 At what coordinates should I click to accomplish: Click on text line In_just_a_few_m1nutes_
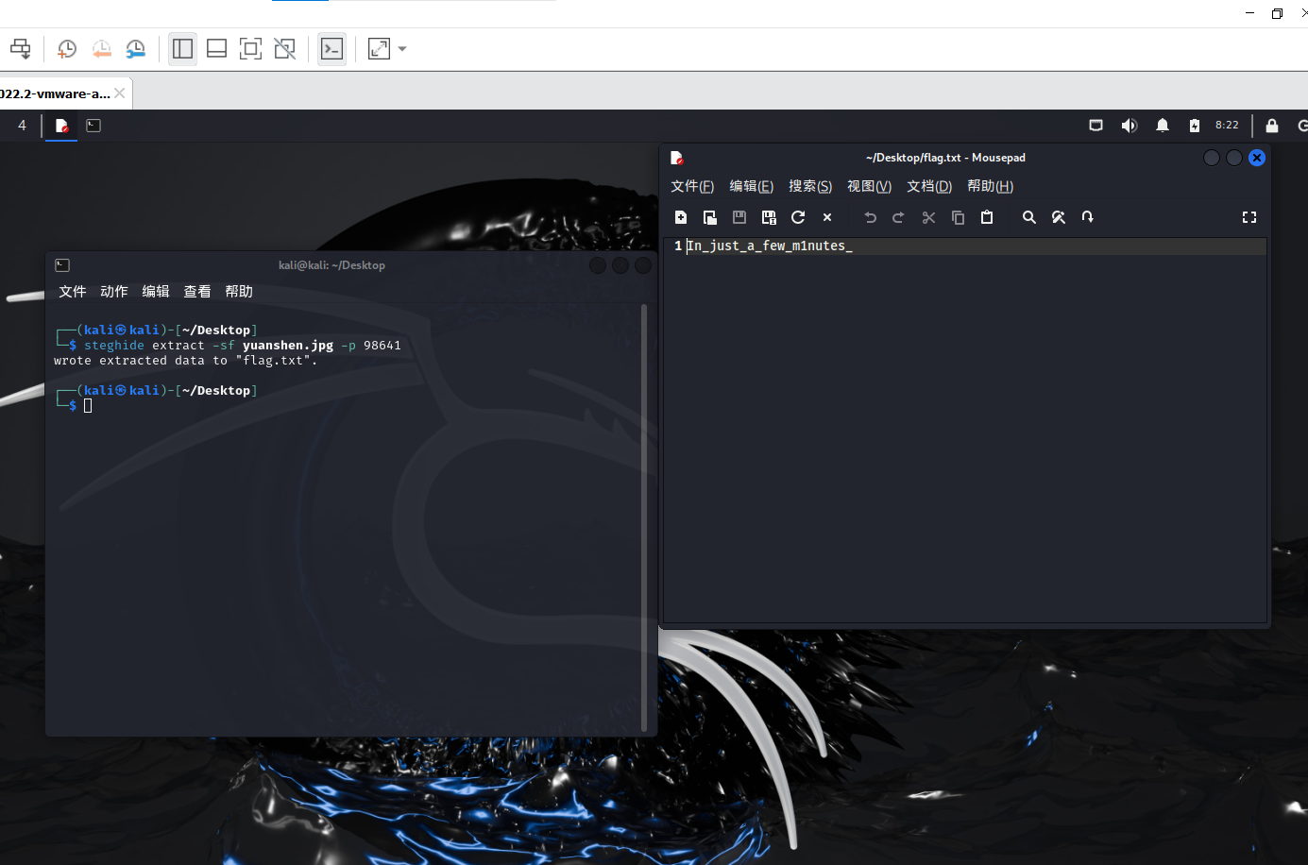(x=770, y=246)
